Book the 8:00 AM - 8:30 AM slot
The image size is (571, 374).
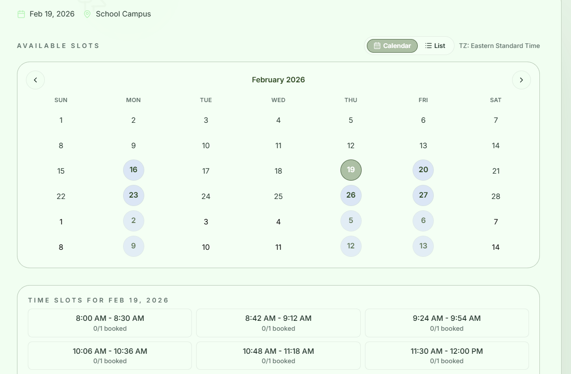click(x=110, y=323)
